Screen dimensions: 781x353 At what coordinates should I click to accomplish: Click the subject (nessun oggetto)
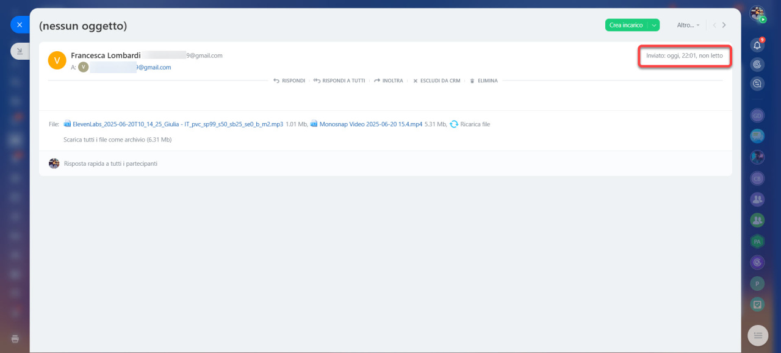[x=83, y=26]
